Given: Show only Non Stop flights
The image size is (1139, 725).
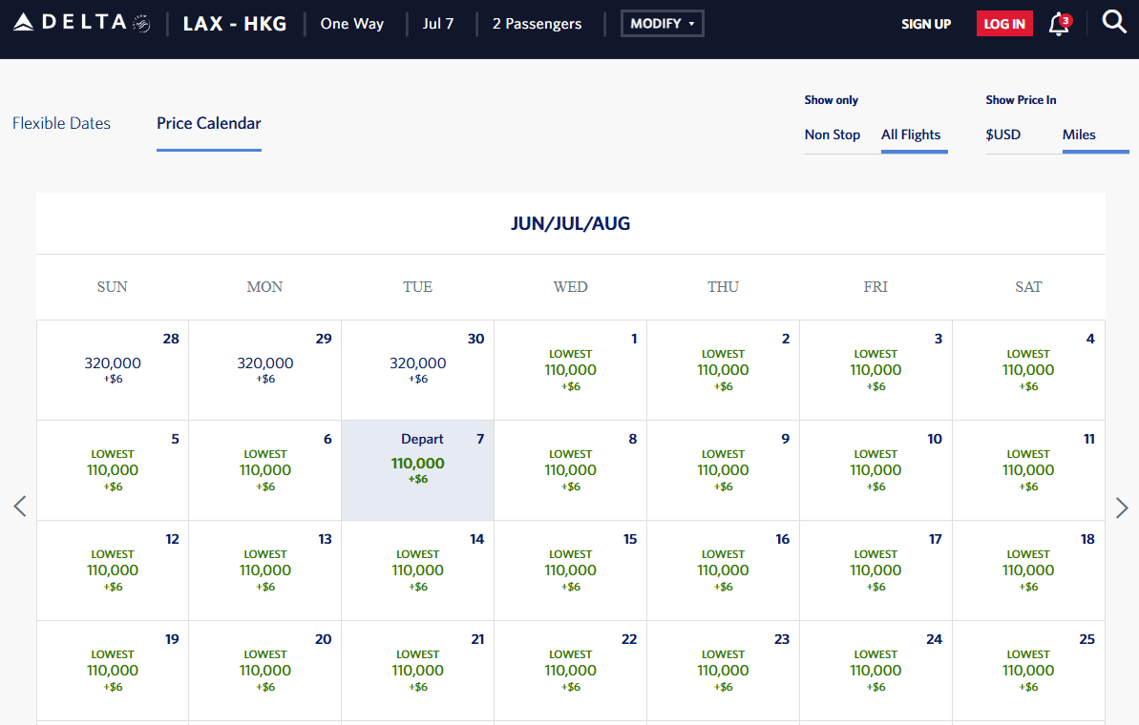Looking at the screenshot, I should pos(833,135).
